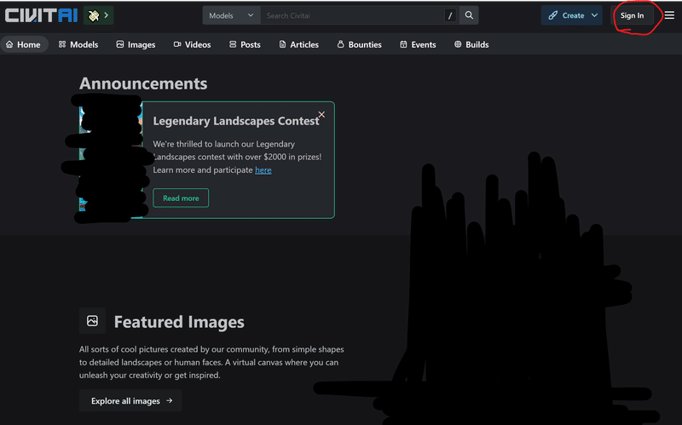Switch to the Images tab
The height and width of the screenshot is (425, 682).
click(x=136, y=44)
